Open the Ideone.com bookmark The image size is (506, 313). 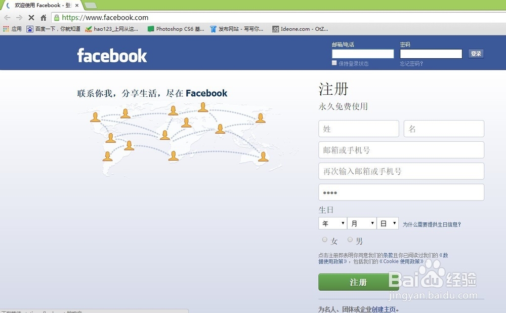click(x=300, y=29)
